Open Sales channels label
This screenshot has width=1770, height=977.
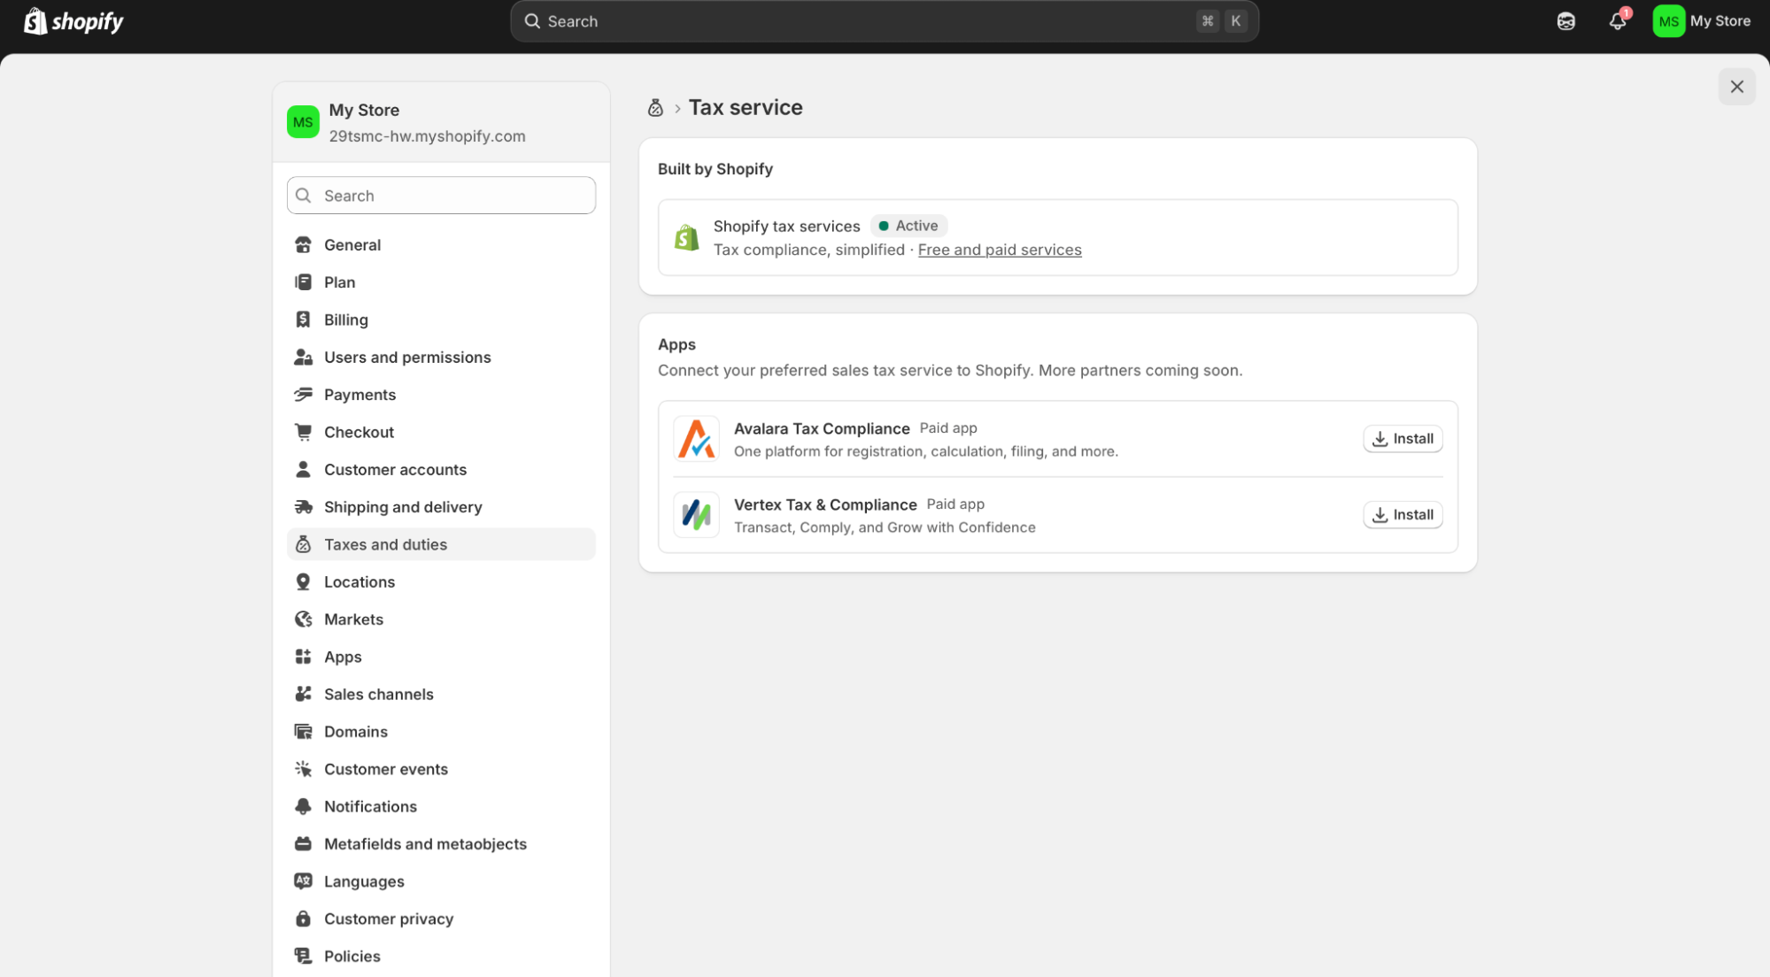379,695
